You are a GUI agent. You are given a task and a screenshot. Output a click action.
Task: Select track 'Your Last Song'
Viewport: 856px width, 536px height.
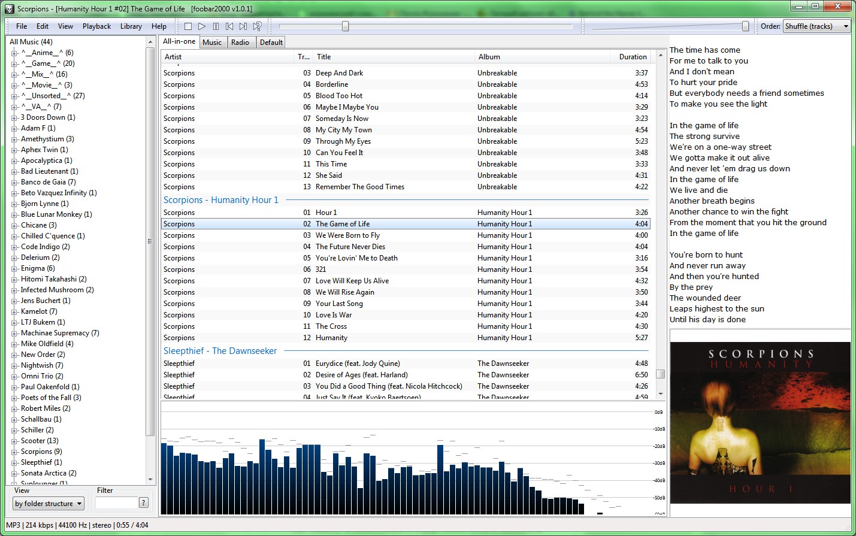click(406, 304)
